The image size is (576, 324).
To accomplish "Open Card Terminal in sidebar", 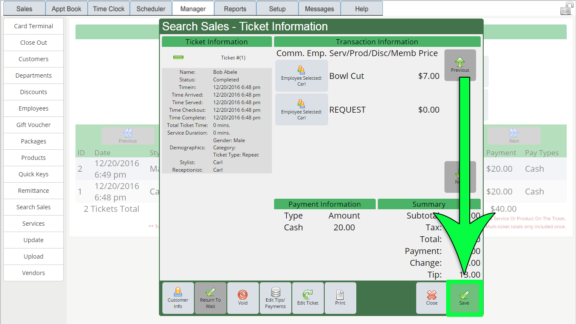I will pos(33,26).
